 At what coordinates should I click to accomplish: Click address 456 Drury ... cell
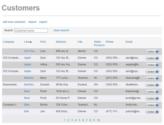tap(63, 111)
